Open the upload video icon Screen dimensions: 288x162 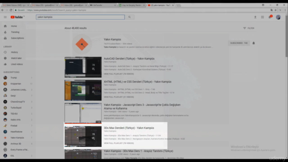(x=255, y=17)
